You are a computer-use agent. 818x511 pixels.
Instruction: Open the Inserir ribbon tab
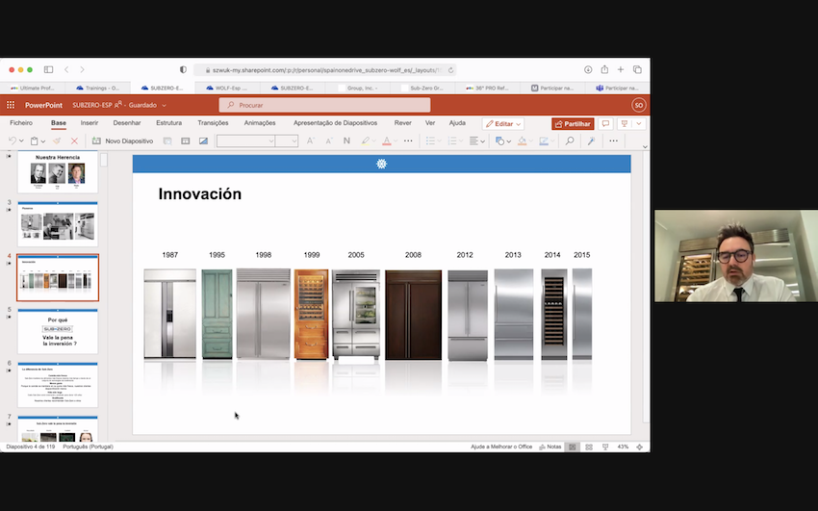point(89,123)
